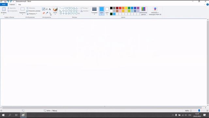Choose the Up arrow shape

76,11
